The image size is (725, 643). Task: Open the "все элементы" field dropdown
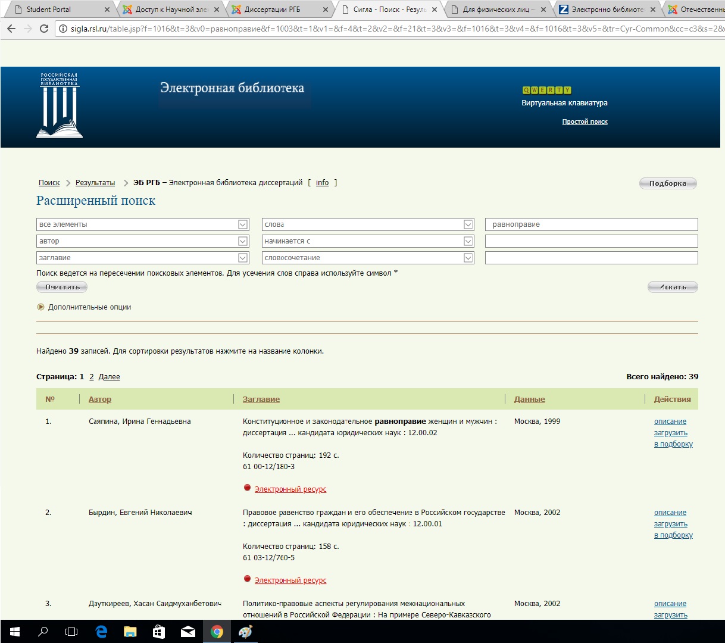242,224
